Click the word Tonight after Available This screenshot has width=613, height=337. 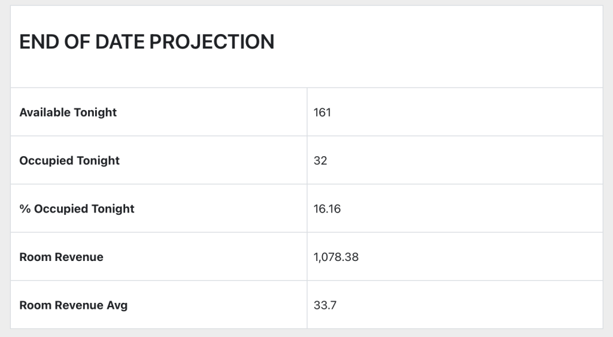pyautogui.click(x=95, y=113)
